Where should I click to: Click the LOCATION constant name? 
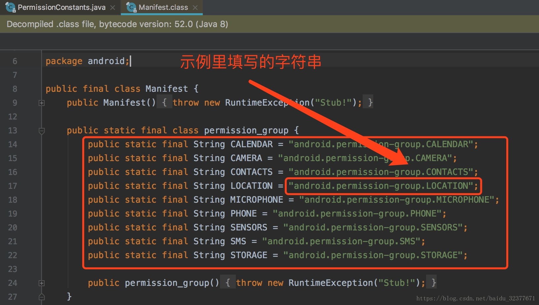pos(251,186)
